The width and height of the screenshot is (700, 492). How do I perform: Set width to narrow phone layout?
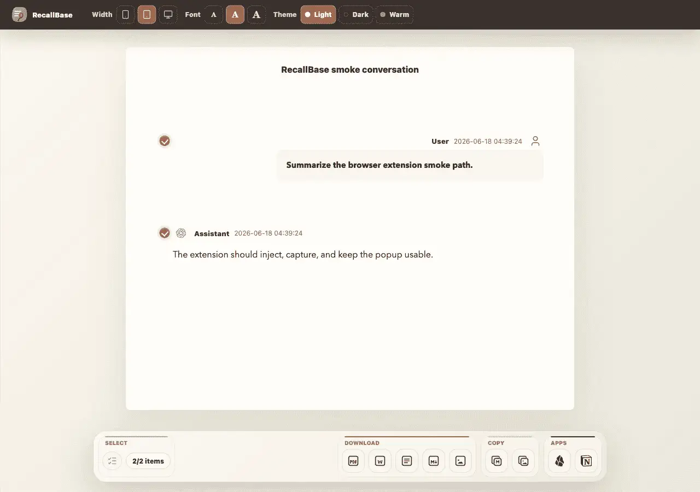point(125,15)
